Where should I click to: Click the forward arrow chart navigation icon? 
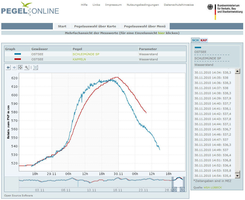pyautogui.click(x=14, y=68)
